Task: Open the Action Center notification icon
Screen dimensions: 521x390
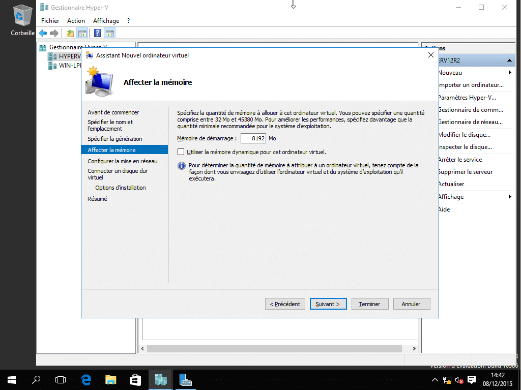Action: [472, 380]
